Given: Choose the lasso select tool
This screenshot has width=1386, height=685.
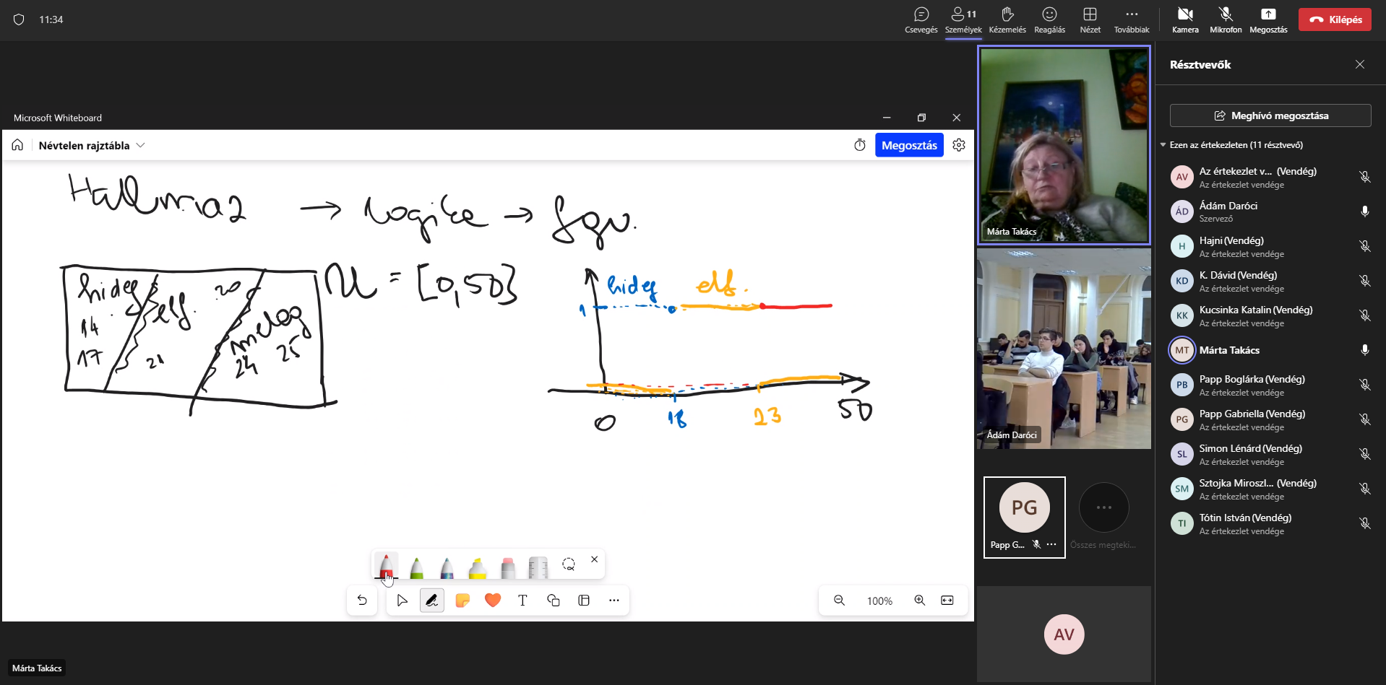Looking at the screenshot, I should point(569,564).
